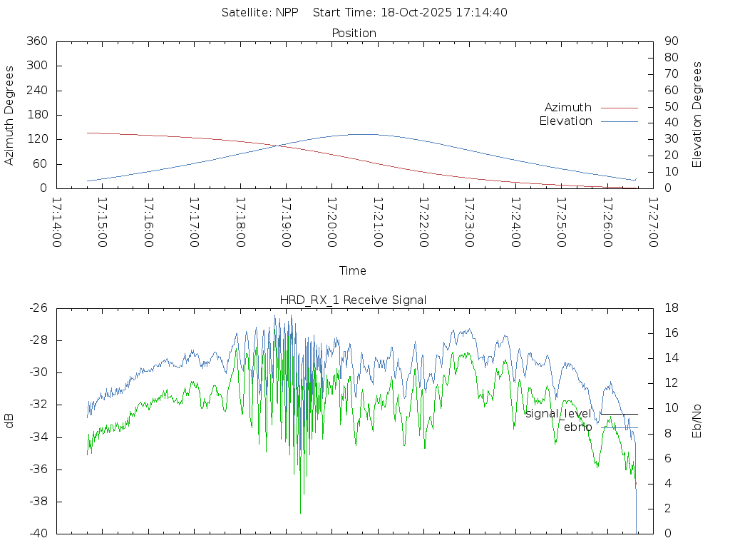Click the 17:18:00 time tick label
The height and width of the screenshot is (548, 730).
click(240, 222)
